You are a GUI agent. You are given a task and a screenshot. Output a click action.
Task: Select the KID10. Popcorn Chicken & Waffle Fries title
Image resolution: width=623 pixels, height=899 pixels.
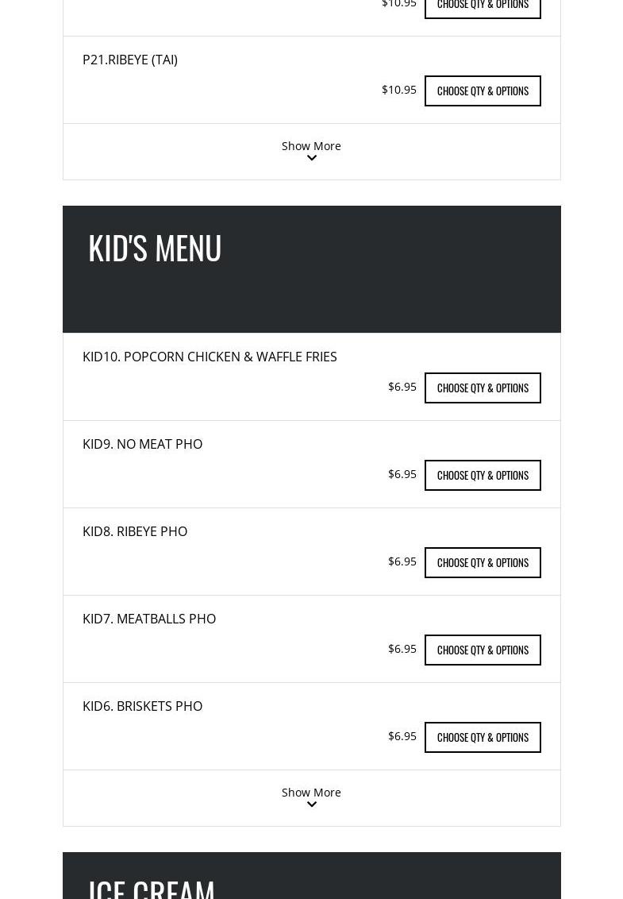(210, 357)
